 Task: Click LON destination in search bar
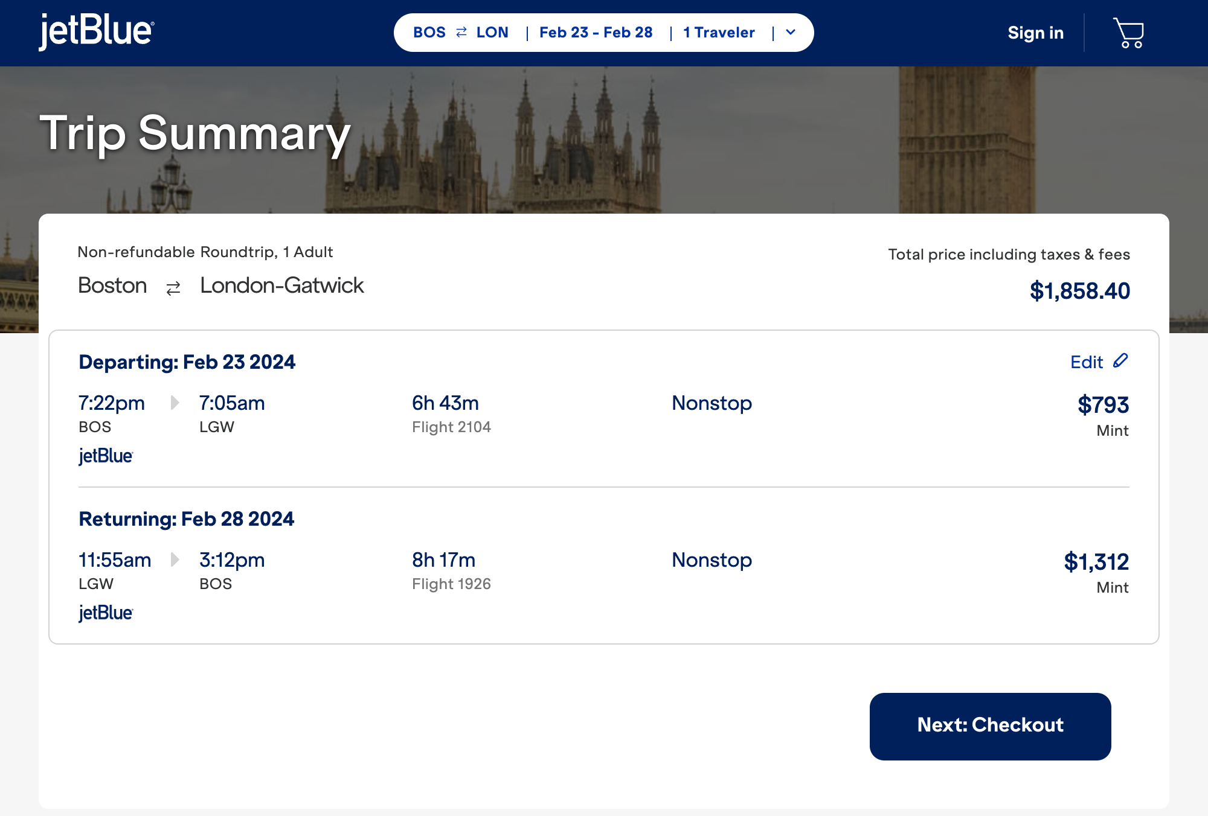tap(492, 33)
